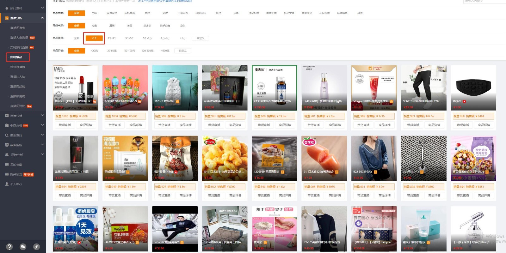Click the shop badge on 922-6032衬衣Y
The height and width of the screenshot is (253, 506).
point(375,172)
